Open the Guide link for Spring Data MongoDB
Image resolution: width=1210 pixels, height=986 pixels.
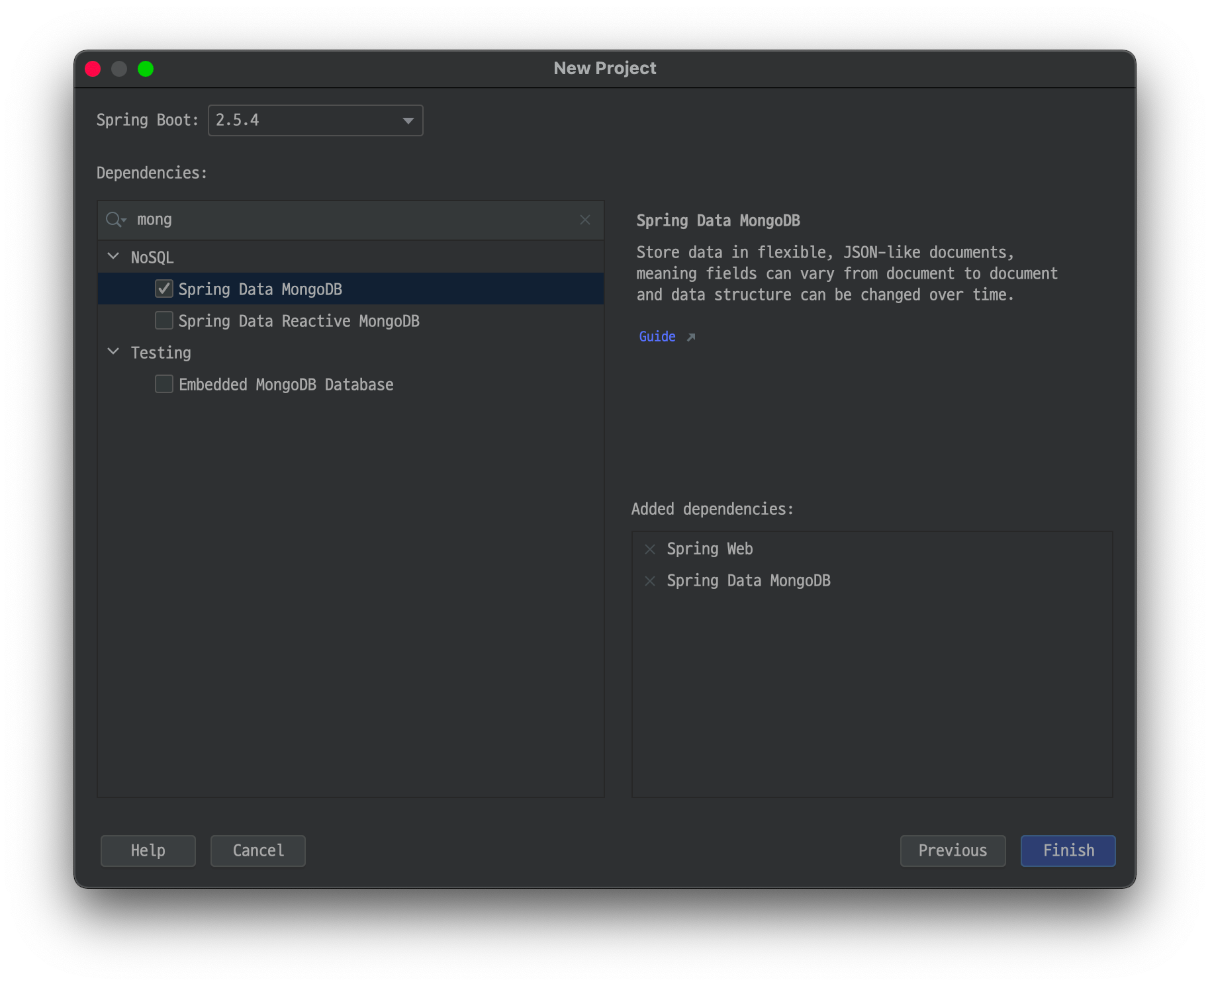657,337
